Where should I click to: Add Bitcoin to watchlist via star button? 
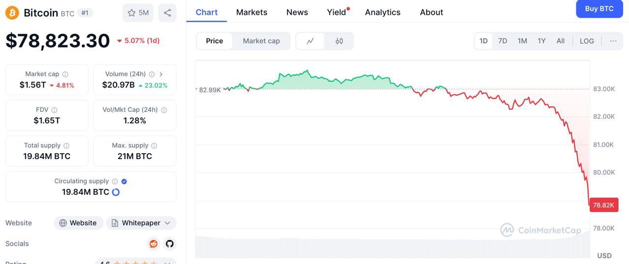pyautogui.click(x=138, y=13)
